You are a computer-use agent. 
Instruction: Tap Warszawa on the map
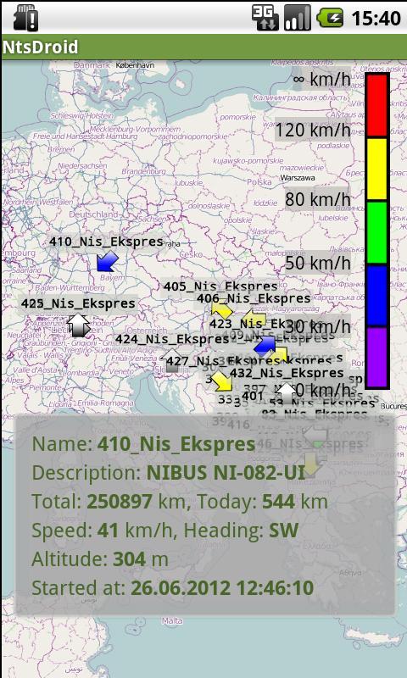[x=298, y=178]
